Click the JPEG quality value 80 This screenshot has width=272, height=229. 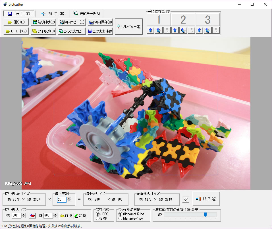[x=160, y=215]
